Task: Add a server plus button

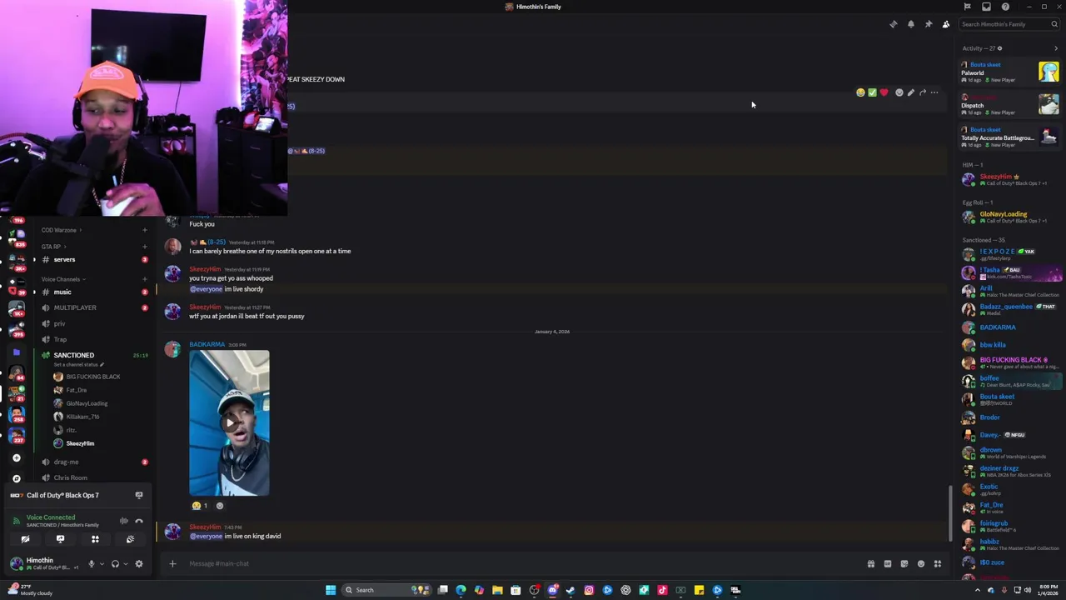Action: 17,457
